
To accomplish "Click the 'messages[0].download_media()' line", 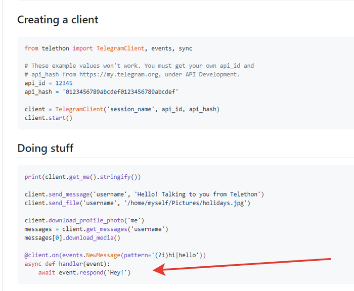I will (72, 238).
